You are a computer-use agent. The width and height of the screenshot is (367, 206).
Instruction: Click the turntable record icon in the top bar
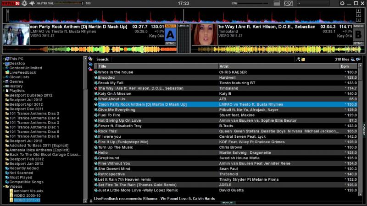(288, 3)
